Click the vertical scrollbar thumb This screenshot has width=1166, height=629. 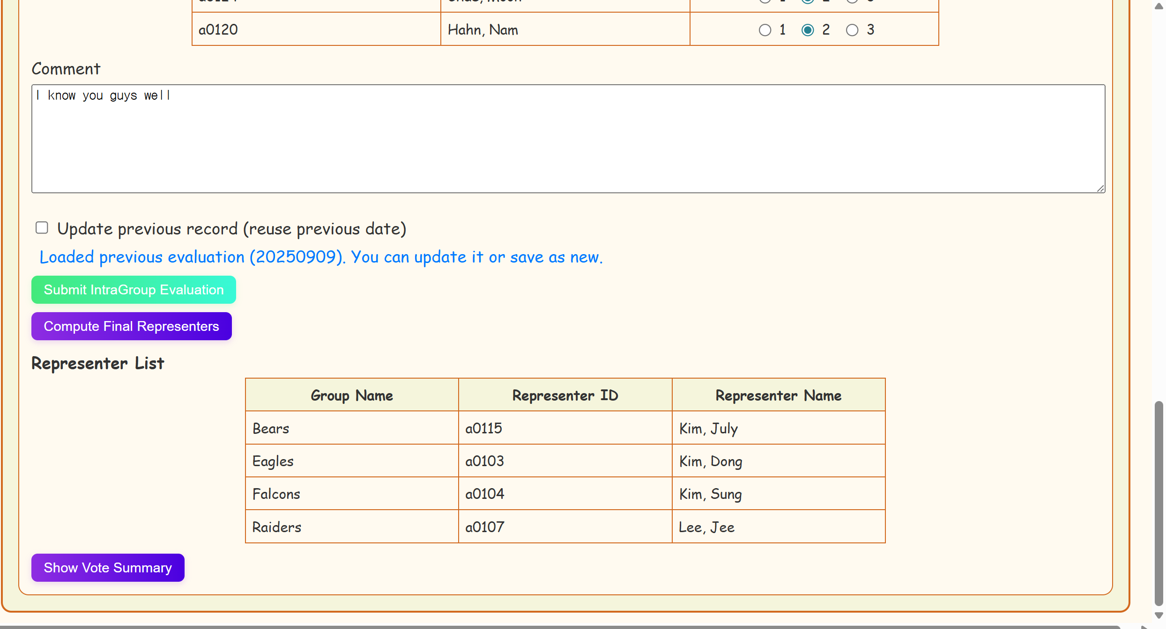[x=1158, y=503]
